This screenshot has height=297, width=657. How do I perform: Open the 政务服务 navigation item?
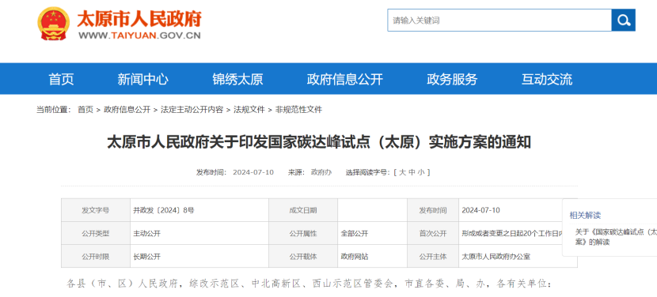tap(452, 79)
